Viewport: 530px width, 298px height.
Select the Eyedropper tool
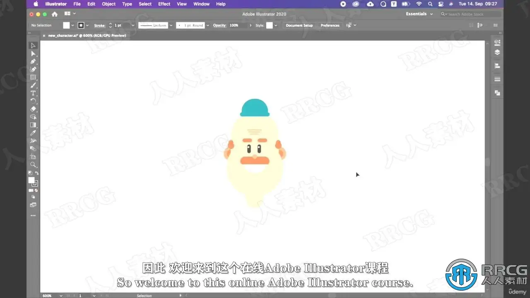pos(33,133)
